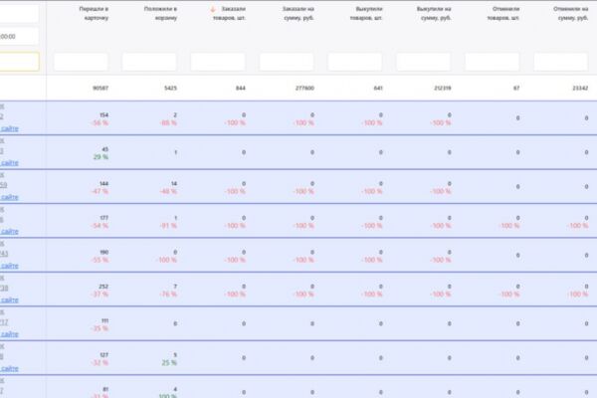Click the green 29 % change value

[x=100, y=157]
